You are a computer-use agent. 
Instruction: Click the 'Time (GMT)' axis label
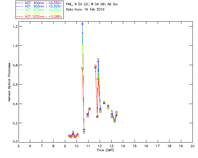pyautogui.click(x=105, y=150)
